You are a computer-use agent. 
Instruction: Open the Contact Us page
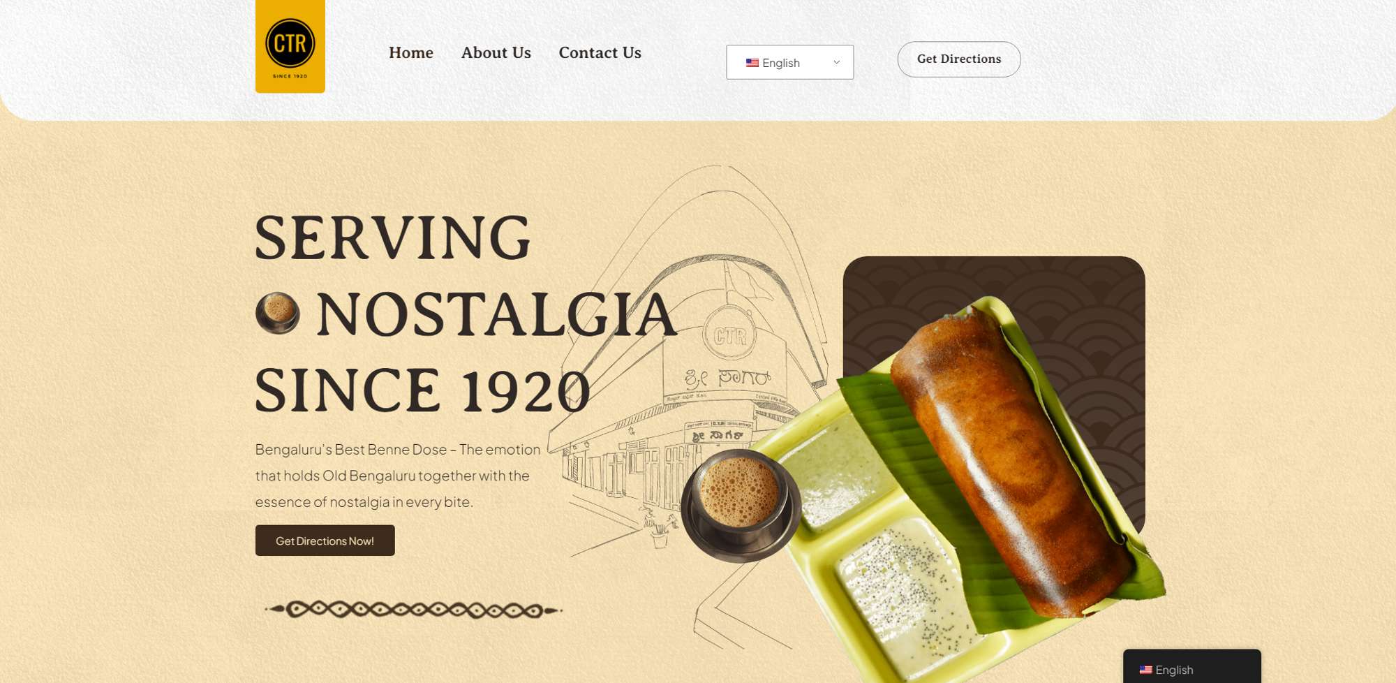[600, 52]
